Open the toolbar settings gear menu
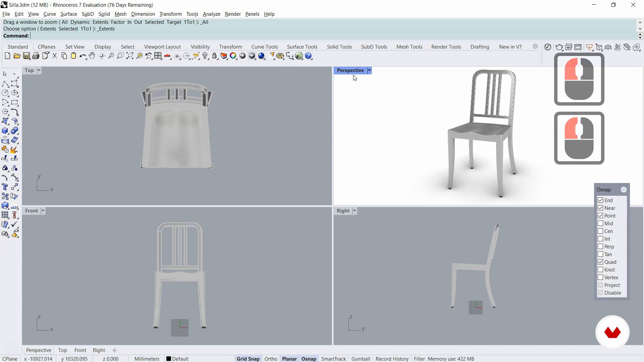Screen dimensions: 644x362 [x=535, y=47]
